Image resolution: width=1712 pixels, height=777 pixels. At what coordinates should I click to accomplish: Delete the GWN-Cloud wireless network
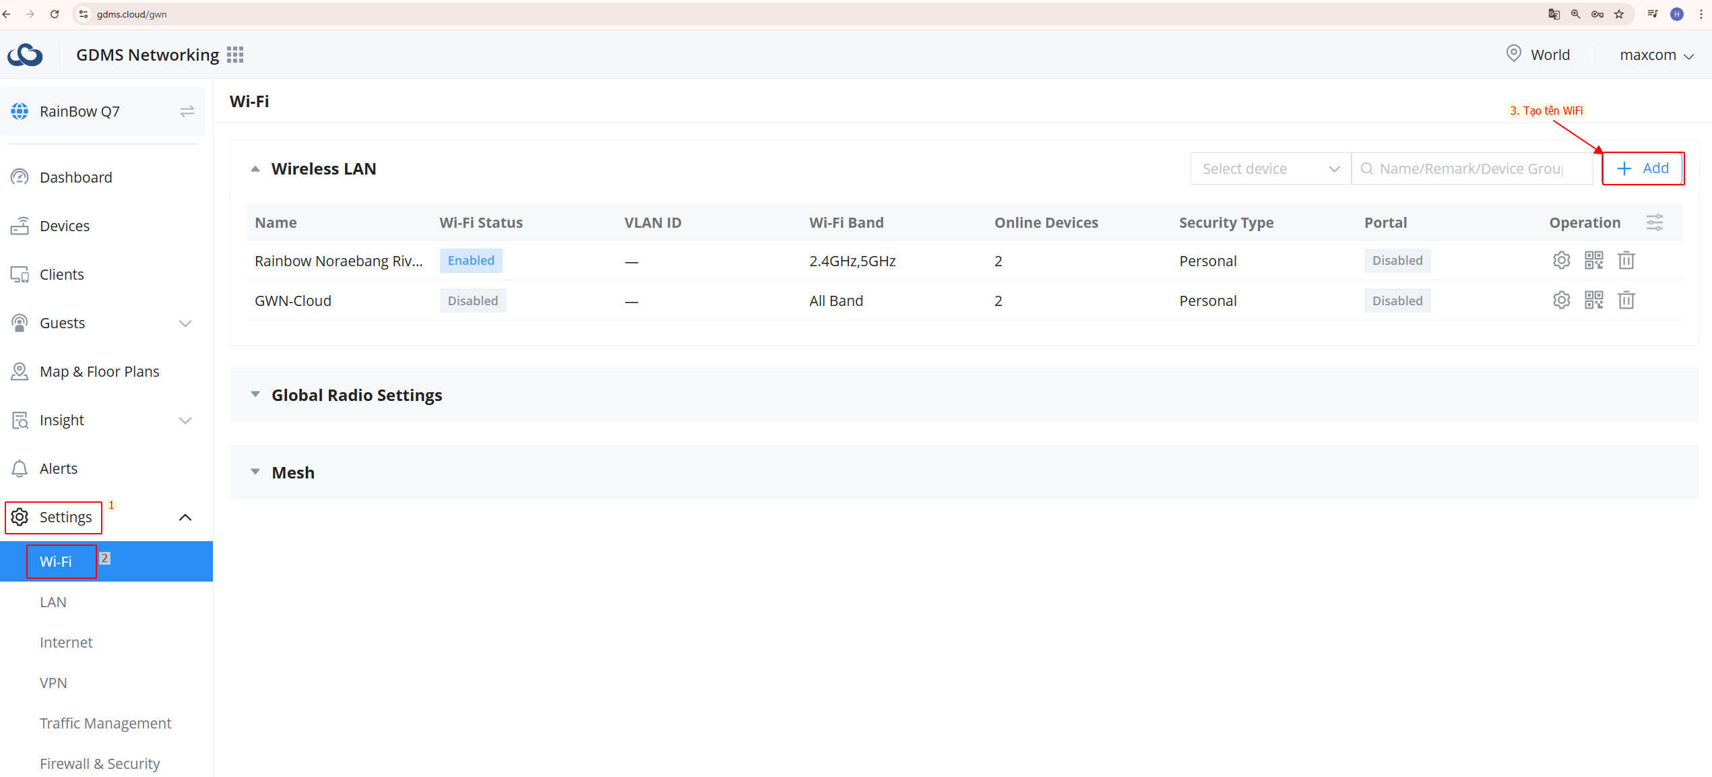coord(1626,300)
